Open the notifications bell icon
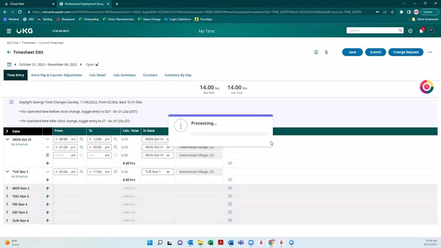Screen dimensions: 441x248 click(x=421, y=31)
